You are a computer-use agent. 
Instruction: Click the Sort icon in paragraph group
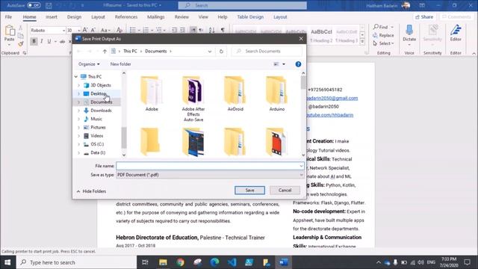pos(212,30)
